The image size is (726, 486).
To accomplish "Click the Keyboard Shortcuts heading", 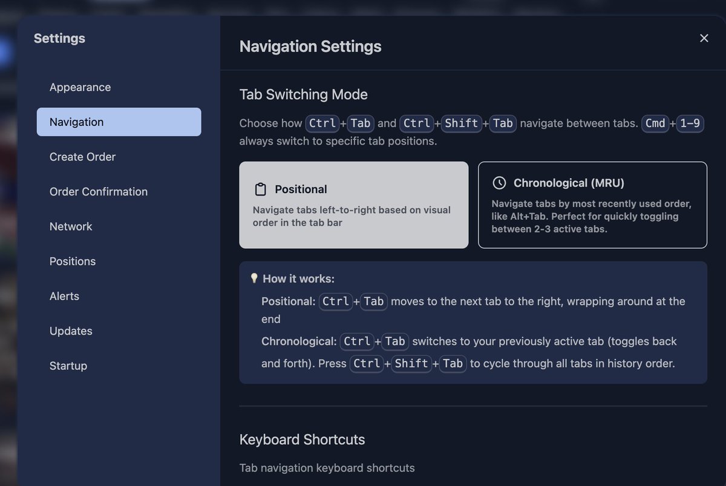I will (x=302, y=439).
